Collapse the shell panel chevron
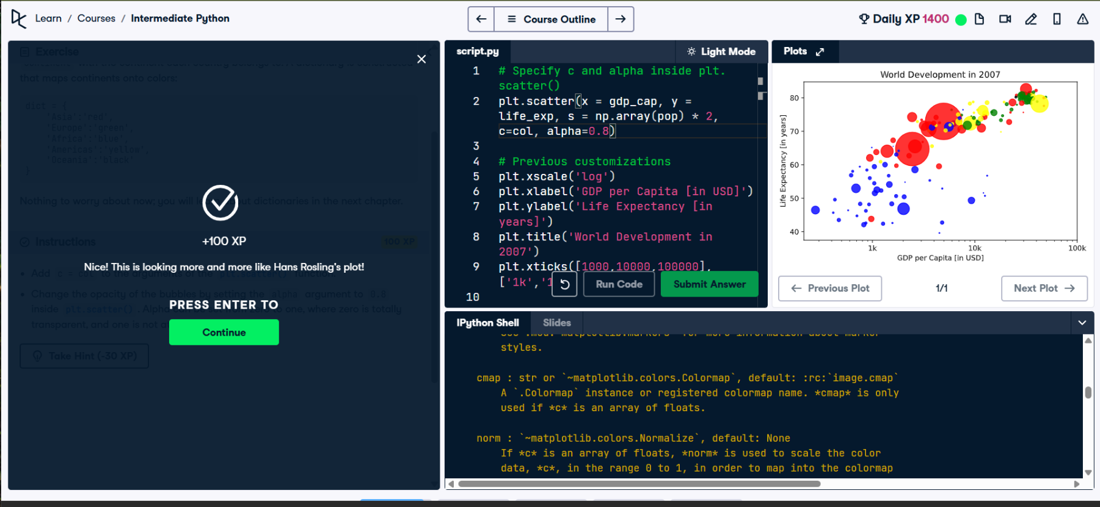Screen dimensions: 1100x507 1082,323
